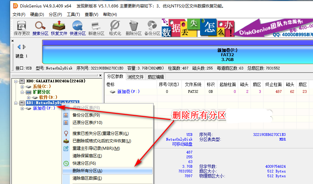This screenshot has height=184, width=313.
Task: Click the drive icon next to 系统(C:)
Action: point(28,87)
